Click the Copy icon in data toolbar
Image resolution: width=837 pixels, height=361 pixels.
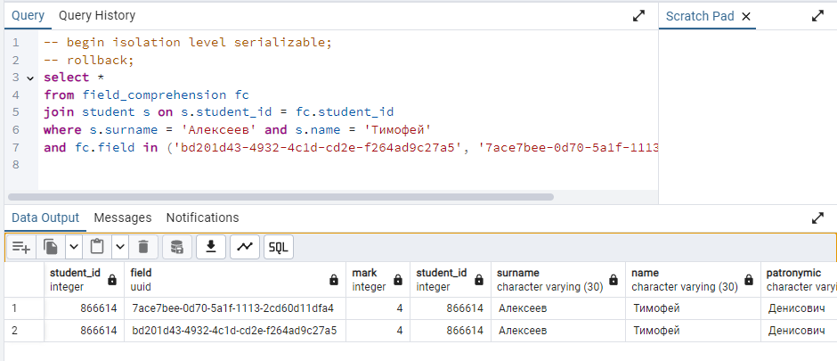coord(51,247)
